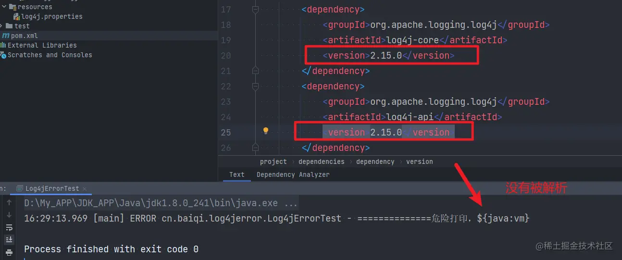Click the log4j.properties file icon
The width and height of the screenshot is (622, 260).
coord(17,16)
